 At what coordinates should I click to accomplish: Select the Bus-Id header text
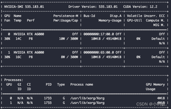tap(89, 16)
